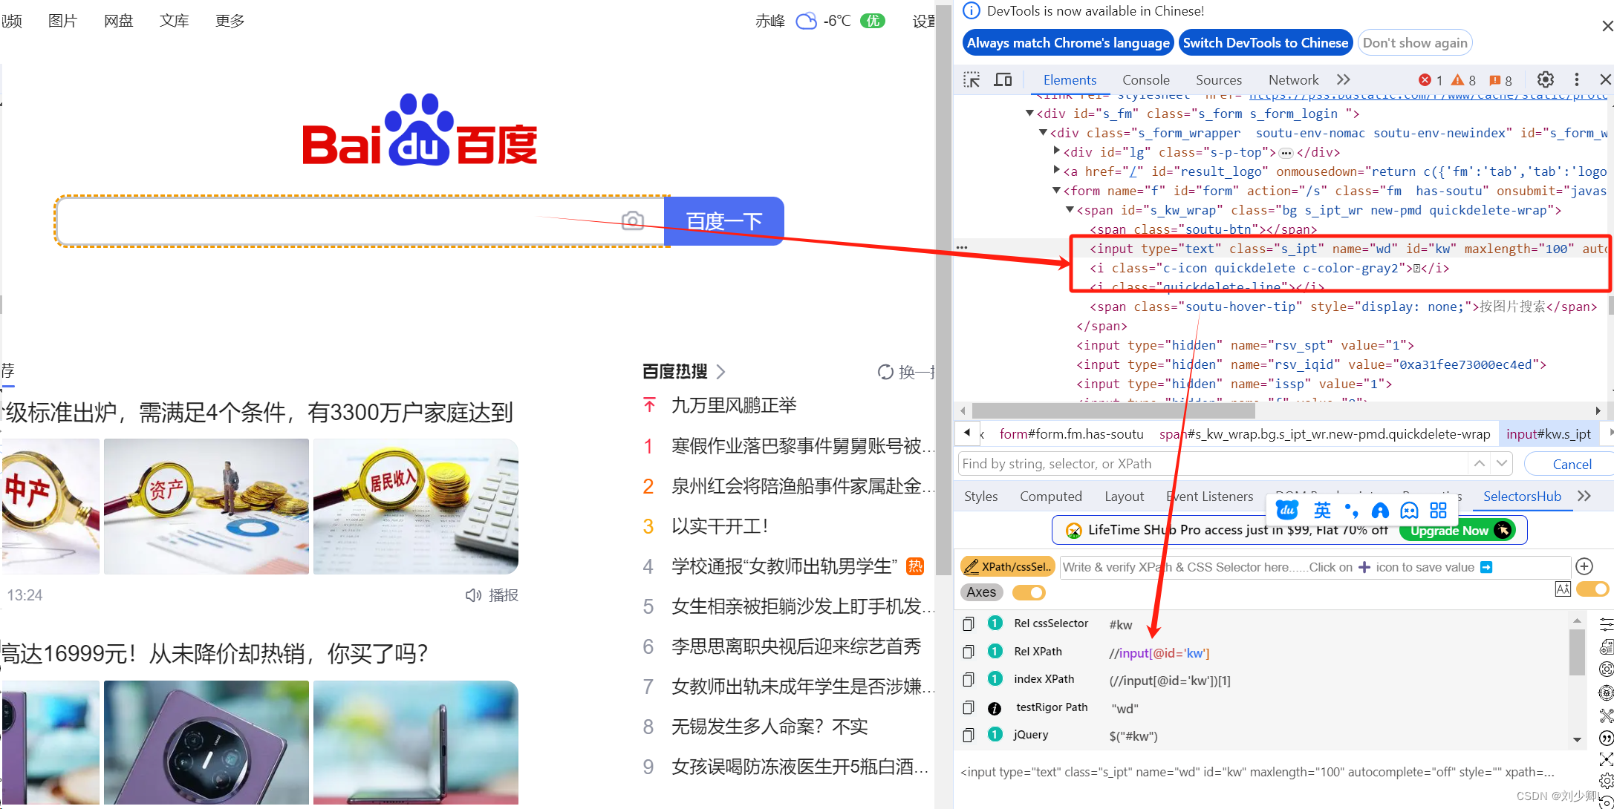Screen dimensions: 1614x809
Task: Collapse the div id="s_fm" node
Action: coord(1029,113)
